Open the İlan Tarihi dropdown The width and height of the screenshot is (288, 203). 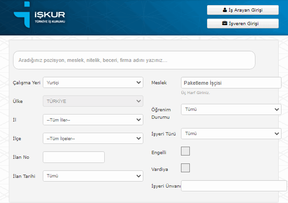tap(93, 176)
